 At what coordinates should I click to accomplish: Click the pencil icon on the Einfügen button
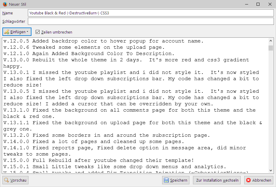tap(7, 32)
